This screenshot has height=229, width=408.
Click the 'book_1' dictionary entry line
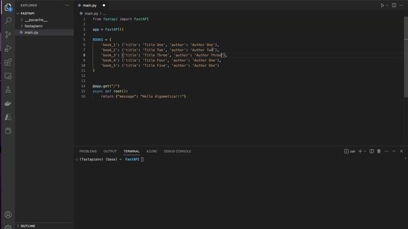(x=160, y=45)
